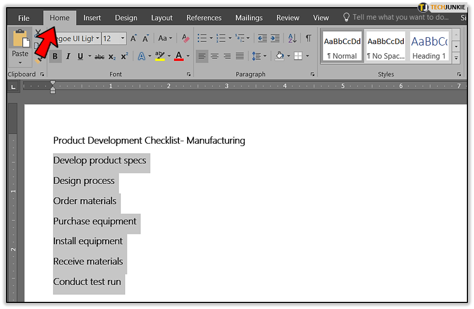This screenshot has height=309, width=474.
Task: Click Decrease Font Size icon
Action: [146, 38]
